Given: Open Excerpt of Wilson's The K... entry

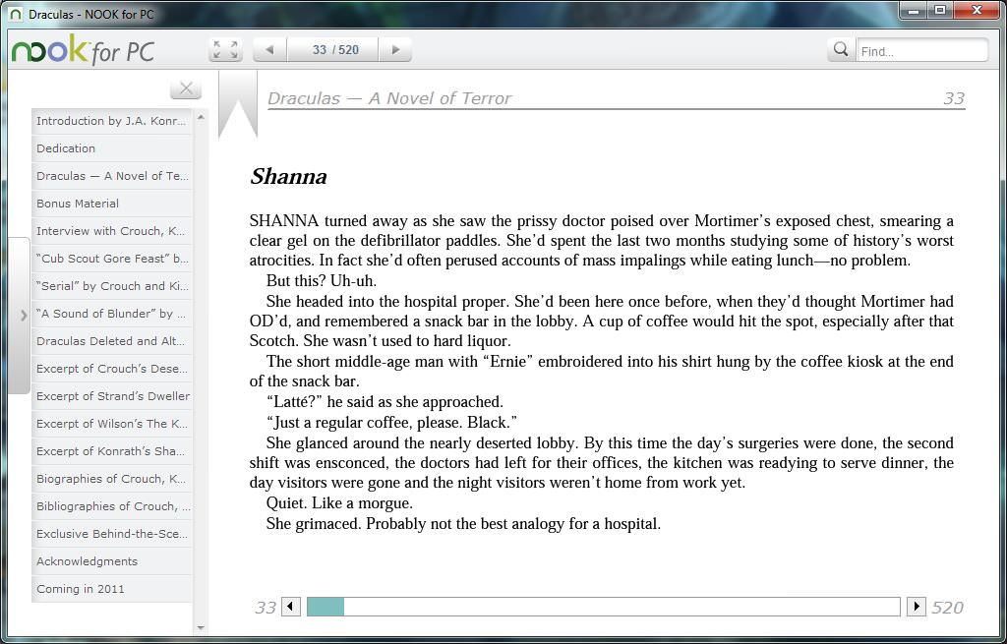Looking at the screenshot, I should (112, 425).
